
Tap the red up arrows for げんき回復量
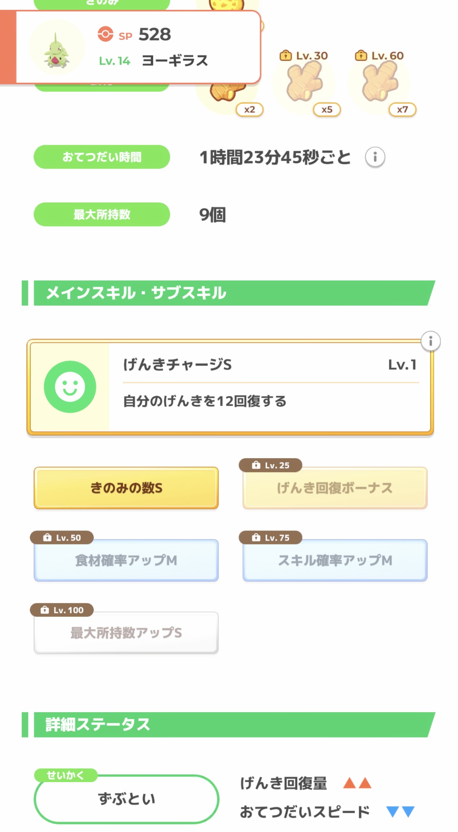click(x=357, y=783)
